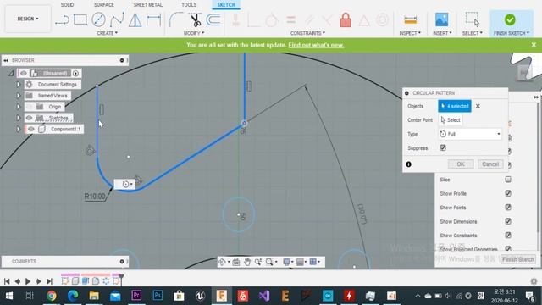Open the Constraints dropdown menu

click(307, 33)
